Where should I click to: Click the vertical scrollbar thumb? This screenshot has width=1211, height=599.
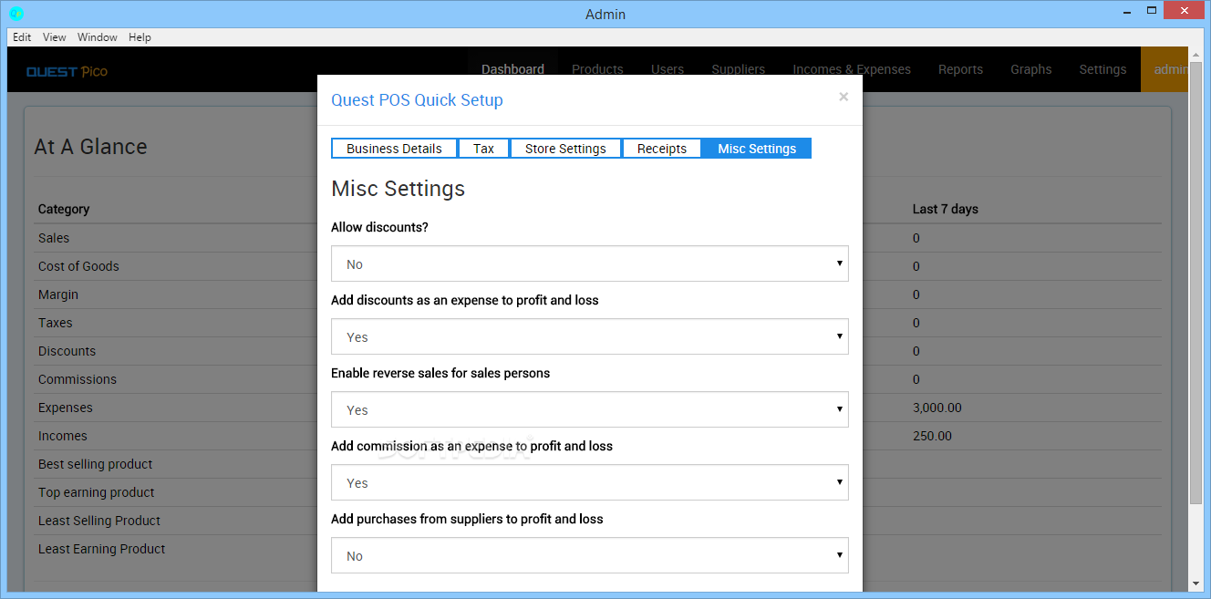tap(1195, 283)
